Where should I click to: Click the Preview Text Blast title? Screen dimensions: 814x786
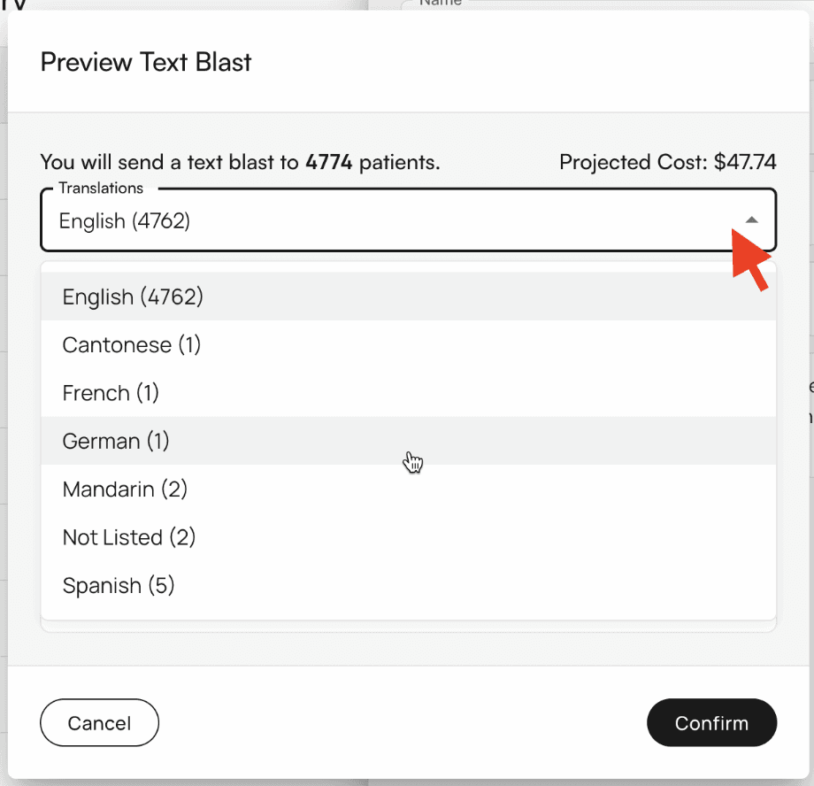[146, 62]
